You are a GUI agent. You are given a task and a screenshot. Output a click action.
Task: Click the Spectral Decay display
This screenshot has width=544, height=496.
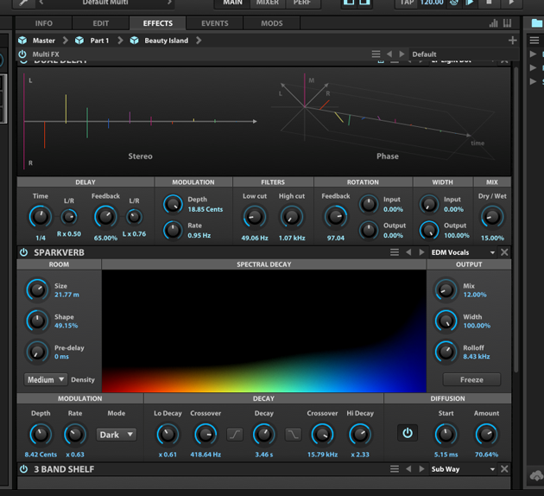pos(264,331)
